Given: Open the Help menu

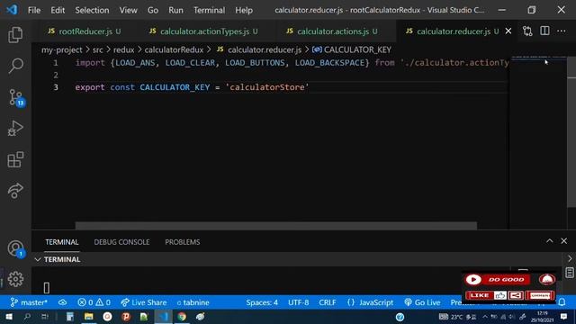Looking at the screenshot, I should pos(244,10).
